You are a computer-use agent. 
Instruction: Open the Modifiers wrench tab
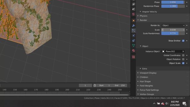(x=134, y=26)
